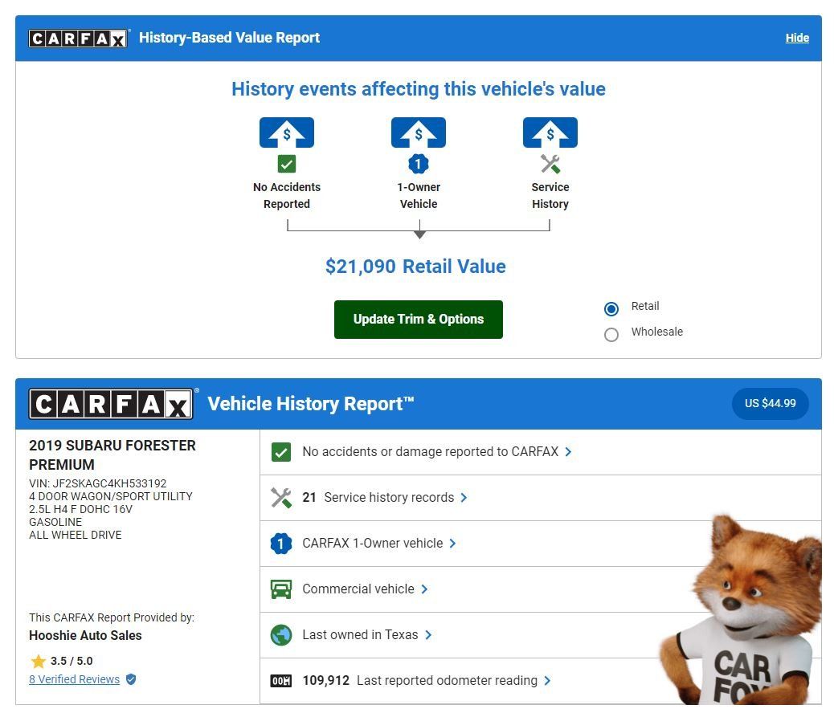Click 2.5L H4 F DOHC 16V engine text
This screenshot has width=834, height=709.
coord(80,509)
